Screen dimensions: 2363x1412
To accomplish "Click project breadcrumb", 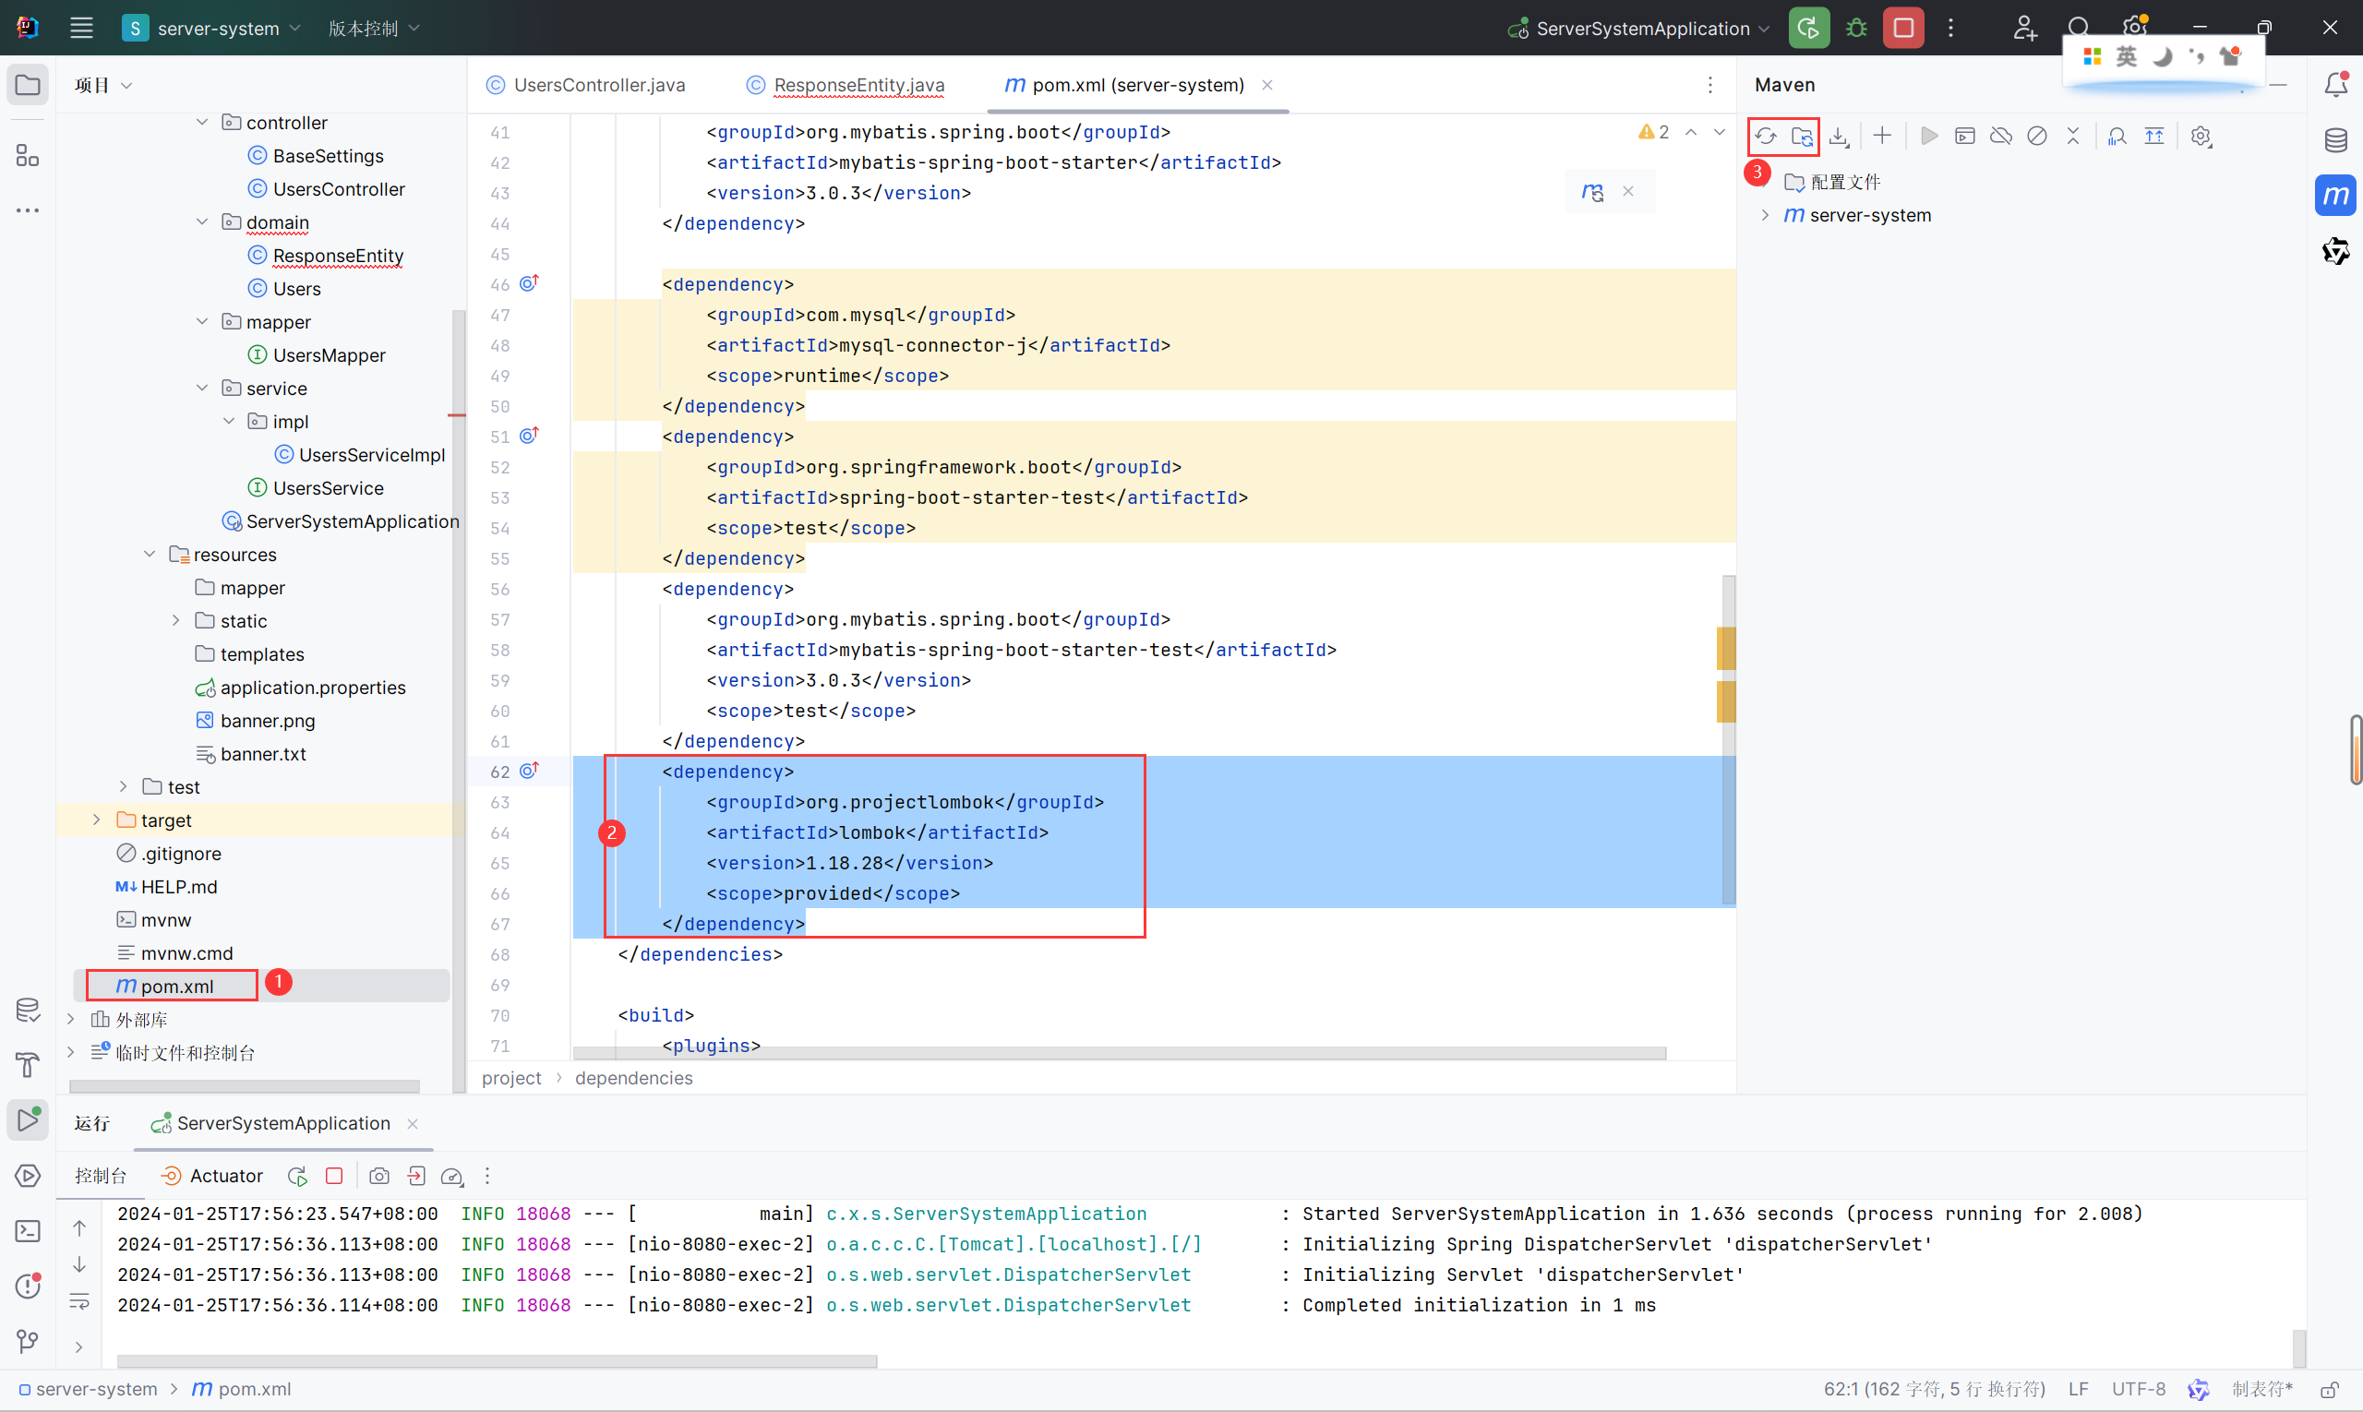I will [x=511, y=1078].
